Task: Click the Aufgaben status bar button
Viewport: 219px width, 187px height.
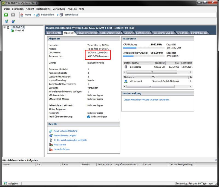Action: pos(11,183)
